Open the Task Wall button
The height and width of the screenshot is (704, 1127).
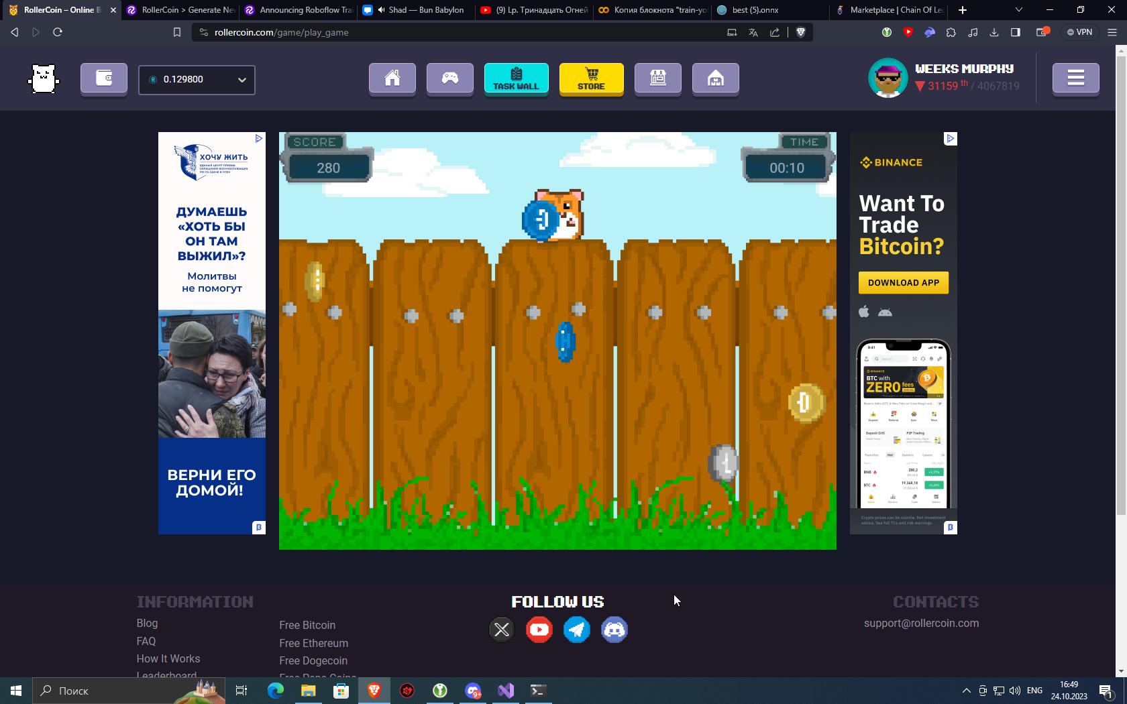click(x=517, y=79)
